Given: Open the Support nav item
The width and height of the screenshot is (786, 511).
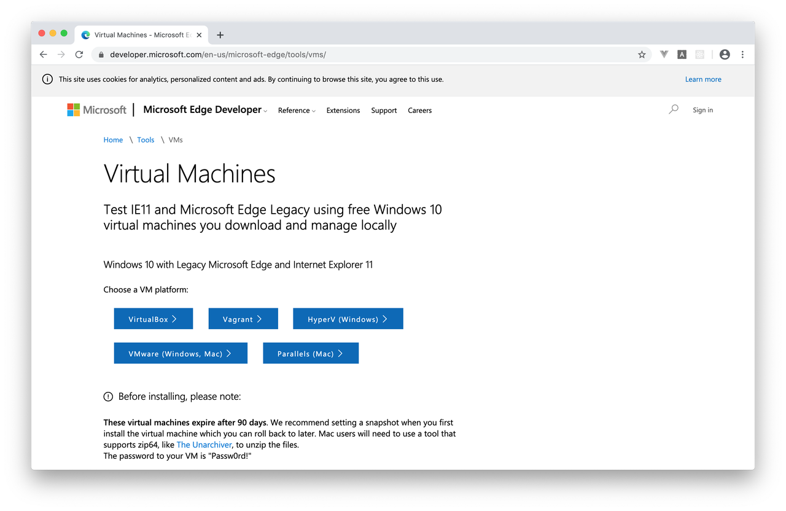Looking at the screenshot, I should click(x=384, y=111).
